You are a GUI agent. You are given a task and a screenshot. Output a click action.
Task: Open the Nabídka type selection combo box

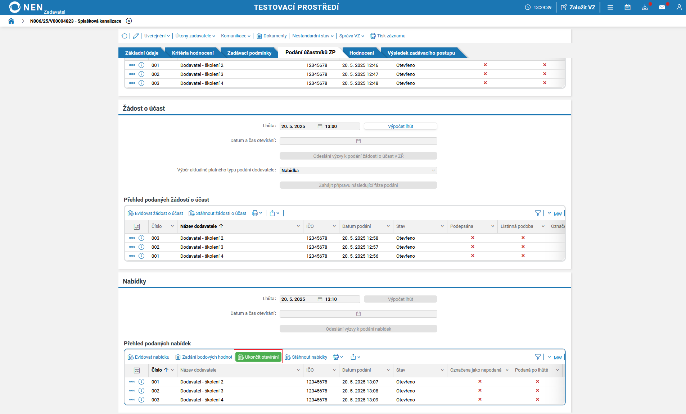[358, 171]
